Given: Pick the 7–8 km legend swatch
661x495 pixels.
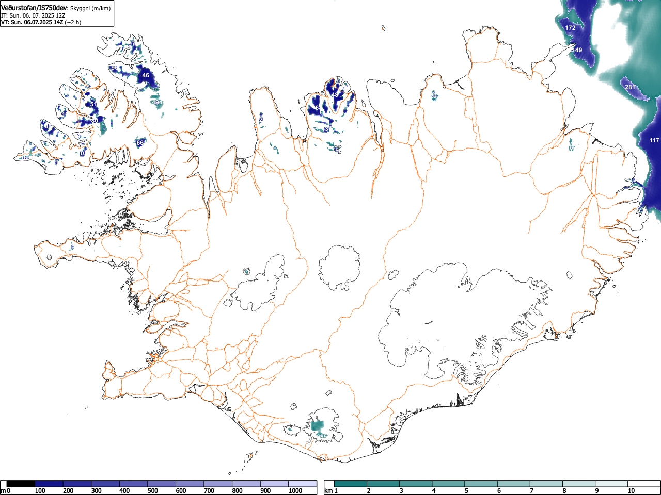Looking at the screenshot, I should tap(546, 484).
